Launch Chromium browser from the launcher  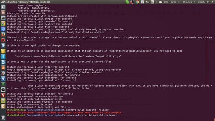[x=3, y=29]
